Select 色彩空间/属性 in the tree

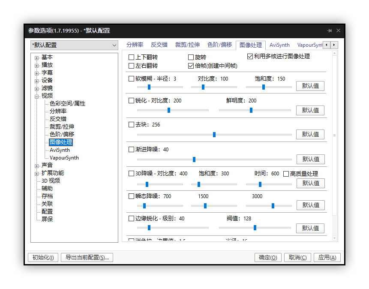[67, 103]
